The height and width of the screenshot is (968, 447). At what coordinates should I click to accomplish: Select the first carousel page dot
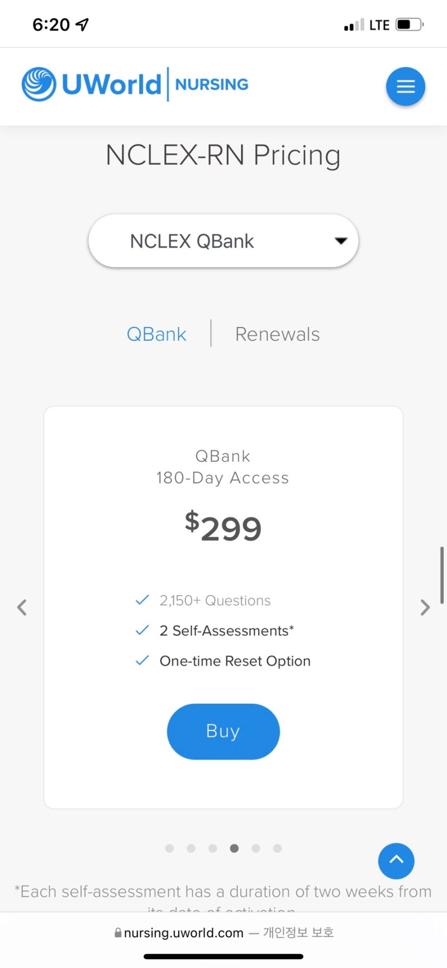click(170, 848)
